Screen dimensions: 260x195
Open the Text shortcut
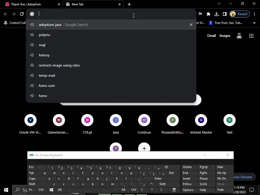click(230, 124)
